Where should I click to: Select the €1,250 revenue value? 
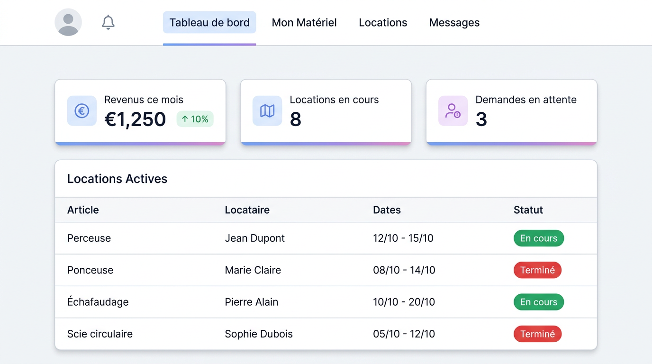[135, 119]
